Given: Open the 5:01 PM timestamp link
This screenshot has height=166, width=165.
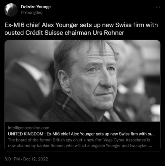Looking at the screenshot, I should tap(12, 159).
